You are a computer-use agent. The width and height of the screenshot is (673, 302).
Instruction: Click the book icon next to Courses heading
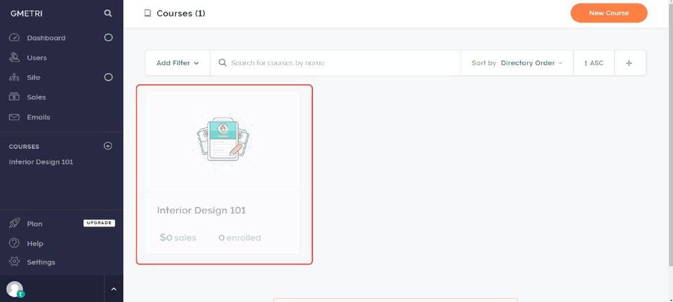(x=147, y=13)
